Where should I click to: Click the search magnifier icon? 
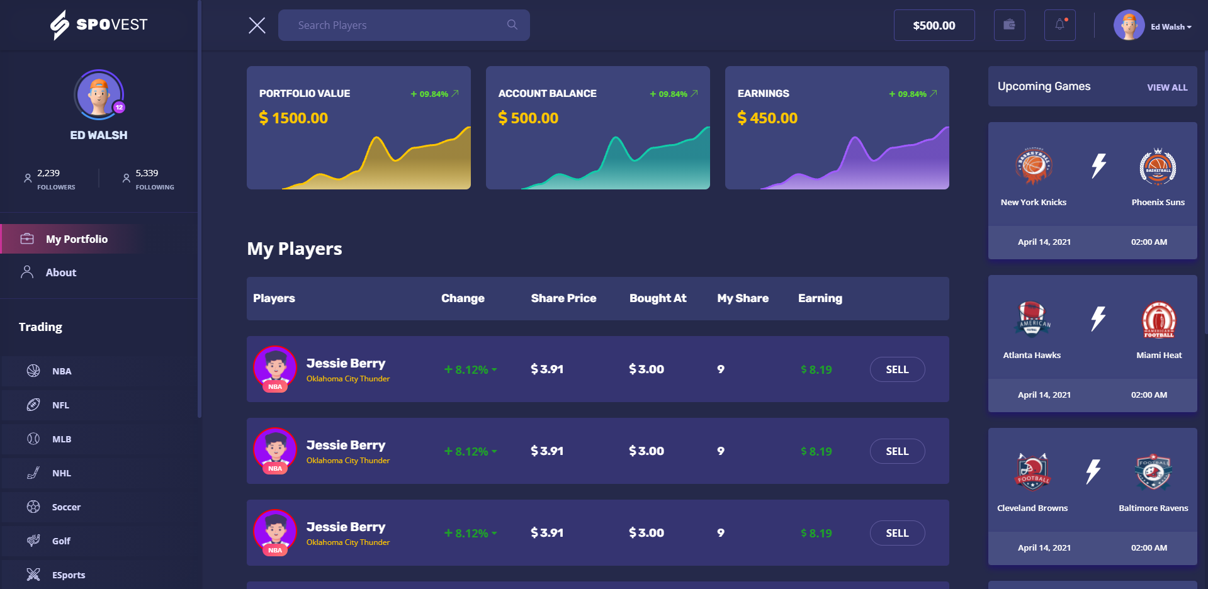tap(512, 25)
